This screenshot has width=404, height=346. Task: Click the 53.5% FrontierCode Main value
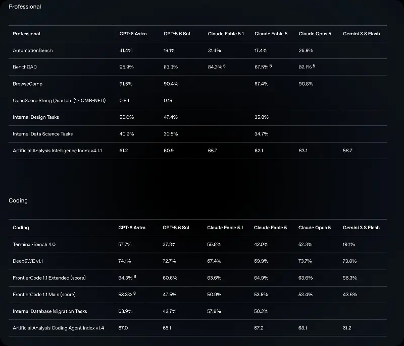tap(261, 295)
